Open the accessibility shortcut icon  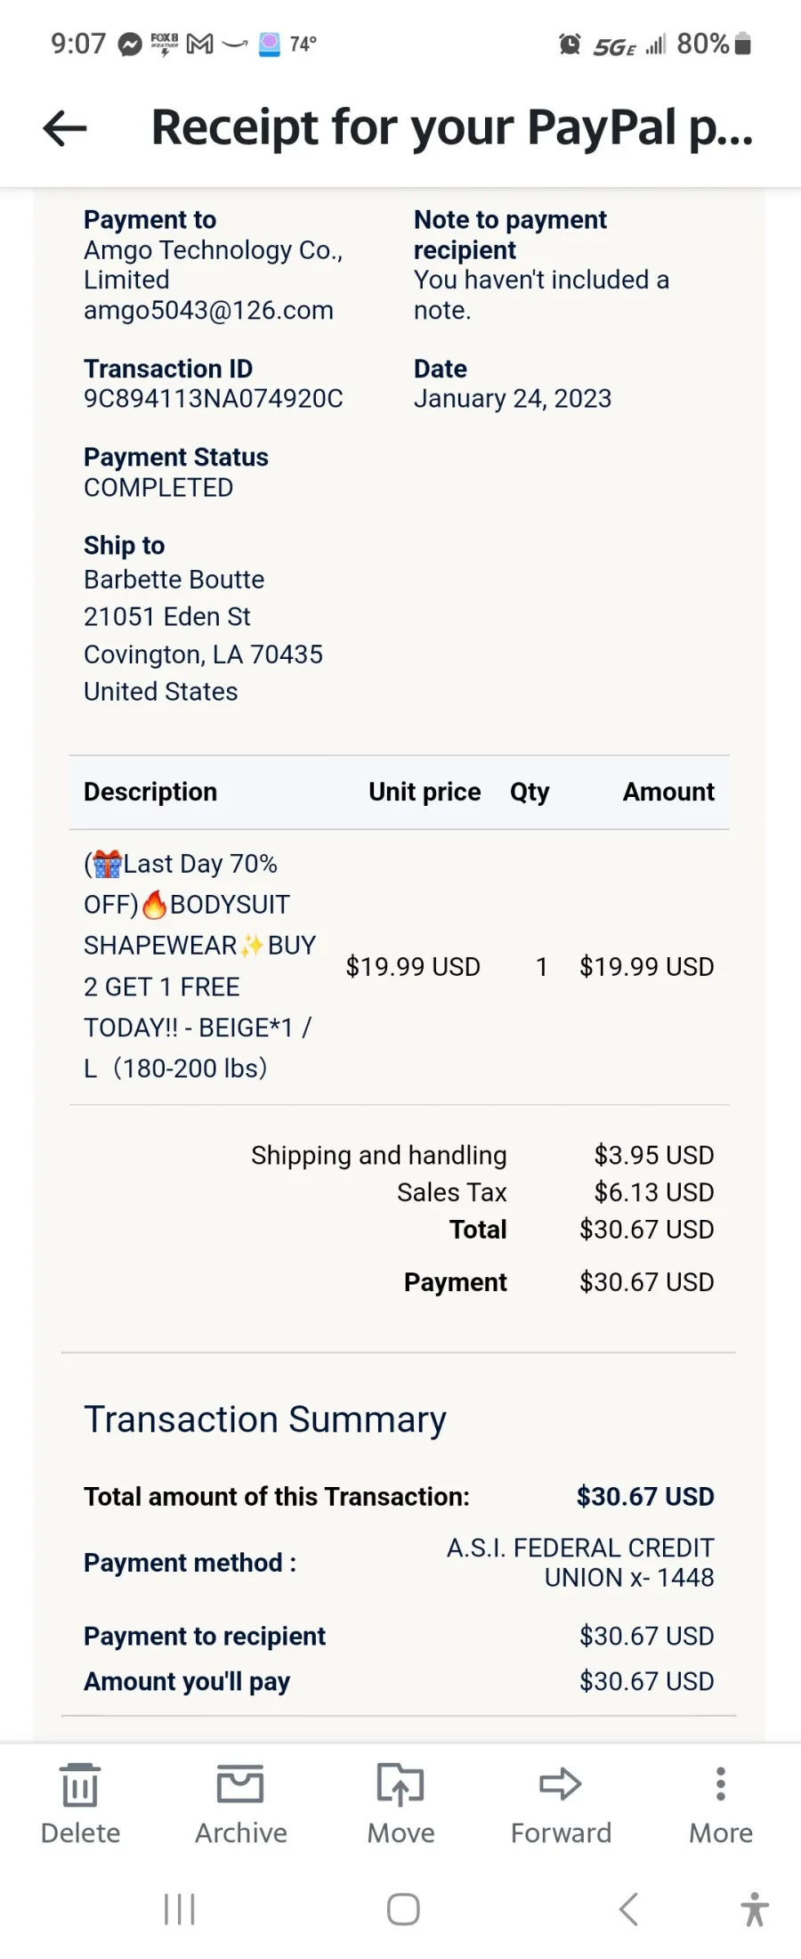coord(755,1909)
